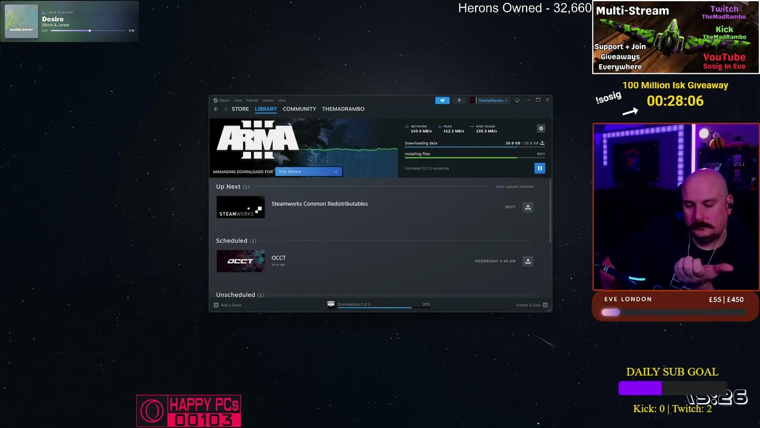The width and height of the screenshot is (760, 428).
Task: Close the Steam window
Action: 547,100
